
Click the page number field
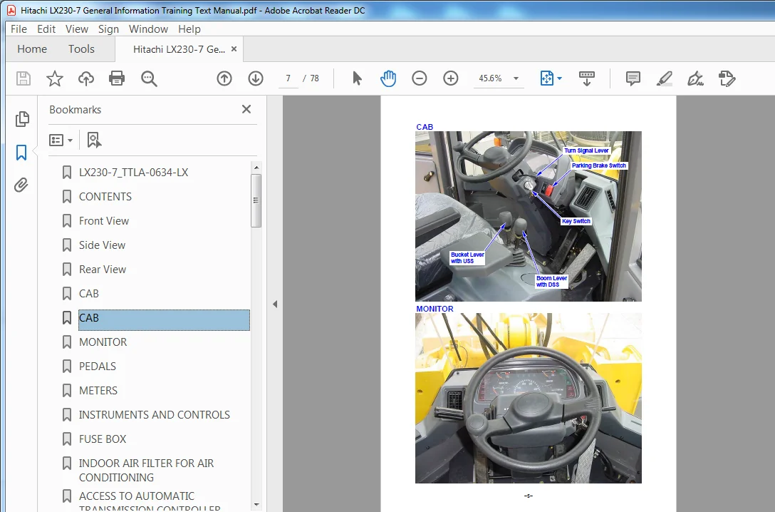pyautogui.click(x=288, y=78)
